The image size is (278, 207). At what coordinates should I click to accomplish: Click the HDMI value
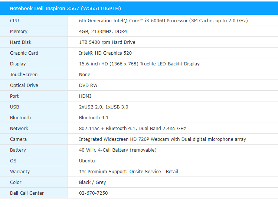click(85, 96)
